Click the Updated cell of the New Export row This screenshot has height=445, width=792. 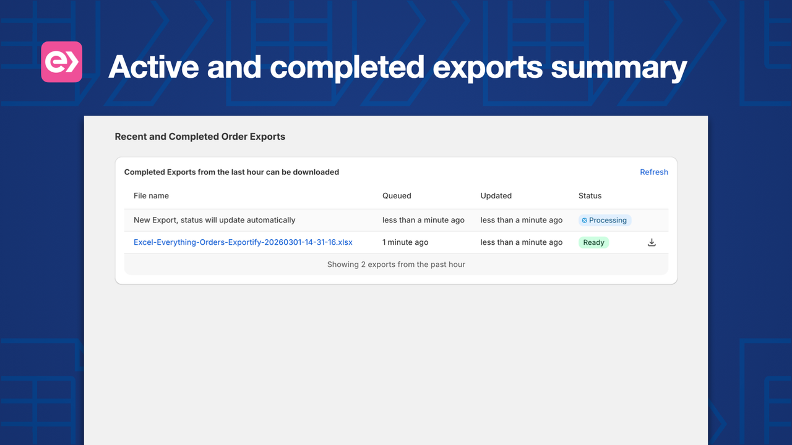point(522,220)
